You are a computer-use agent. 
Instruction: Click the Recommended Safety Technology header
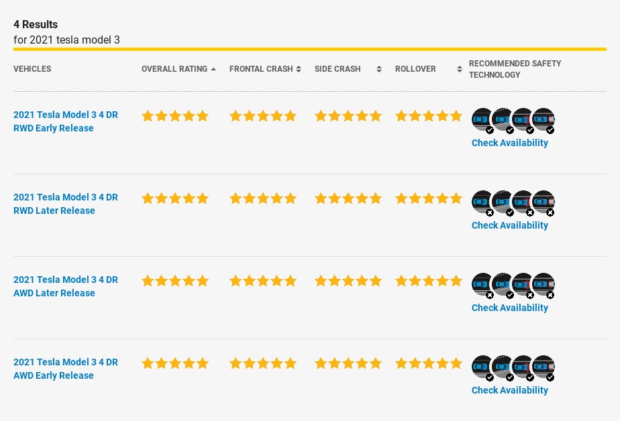(515, 69)
